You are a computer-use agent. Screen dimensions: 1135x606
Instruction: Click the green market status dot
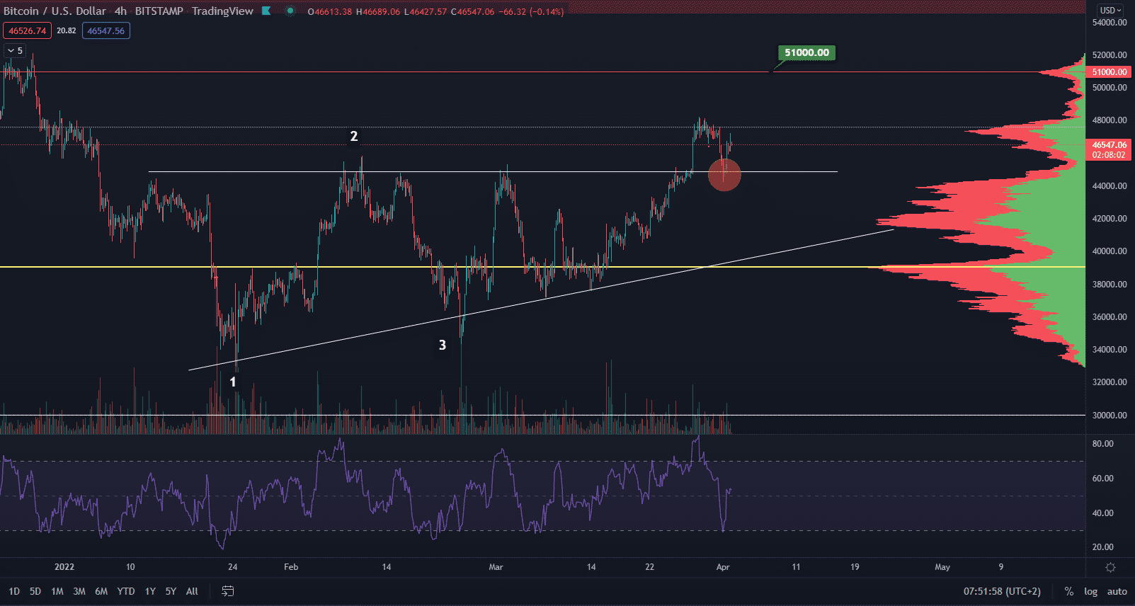point(290,11)
